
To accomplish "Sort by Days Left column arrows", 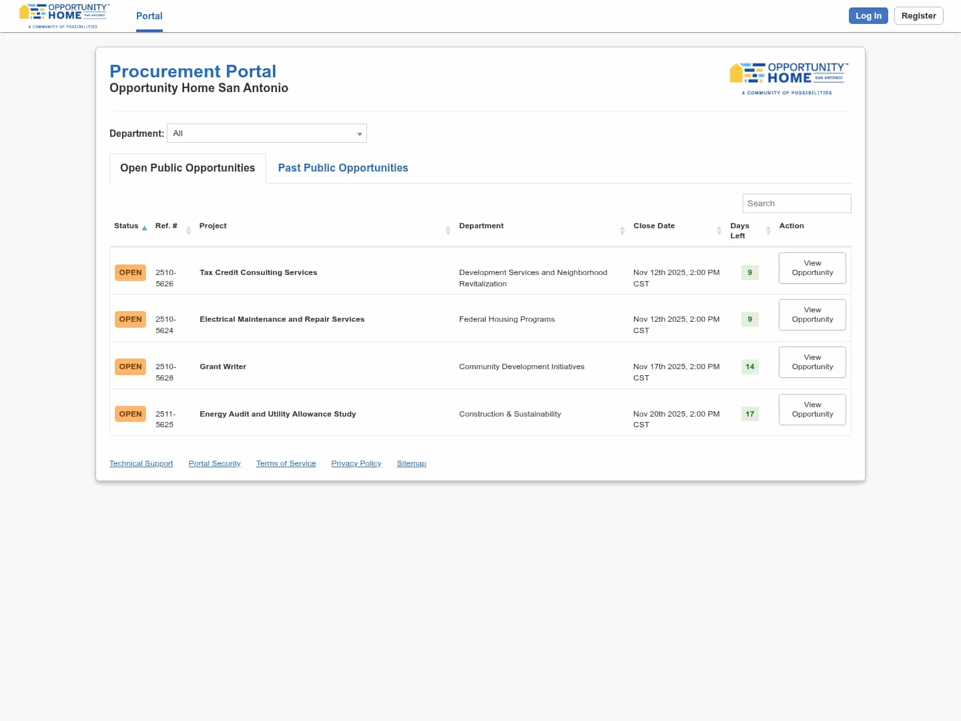I will point(768,230).
